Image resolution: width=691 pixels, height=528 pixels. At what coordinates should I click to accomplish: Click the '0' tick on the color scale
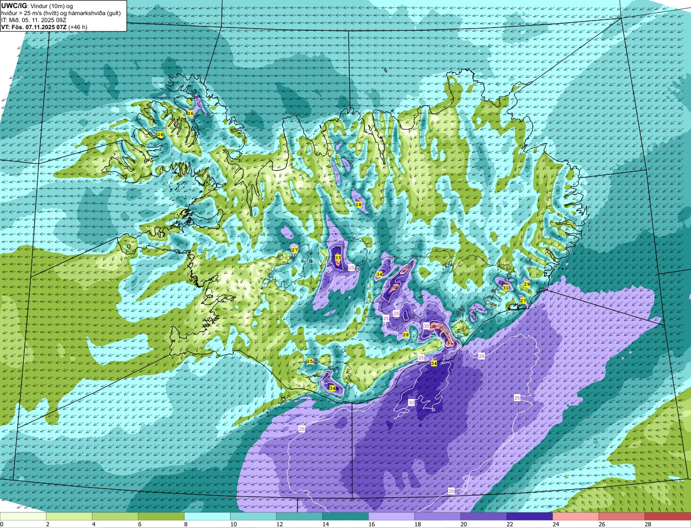click(2, 524)
